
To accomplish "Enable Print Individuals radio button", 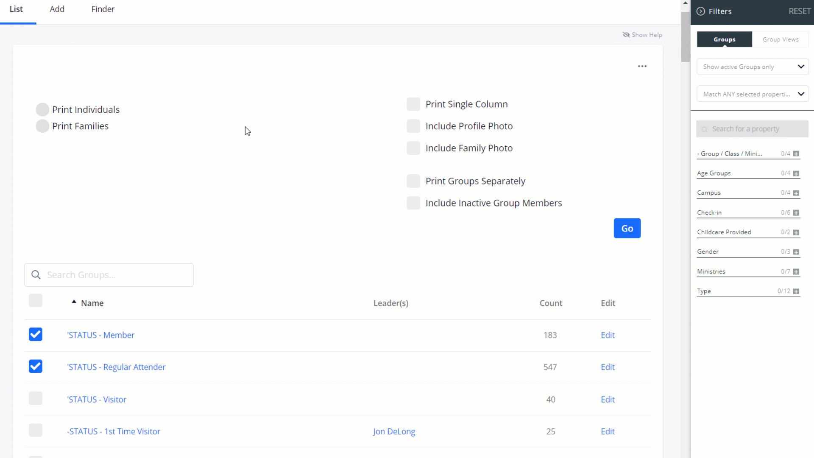I will [x=42, y=109].
